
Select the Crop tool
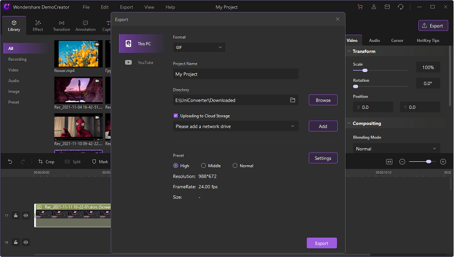[46, 162]
